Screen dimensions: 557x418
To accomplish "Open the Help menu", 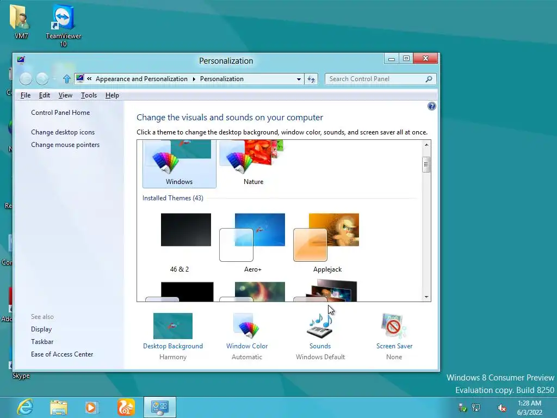I will tap(112, 95).
